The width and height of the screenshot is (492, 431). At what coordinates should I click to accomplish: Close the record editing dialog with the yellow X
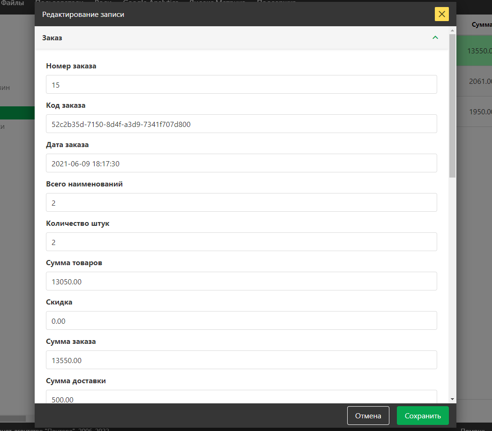(441, 14)
